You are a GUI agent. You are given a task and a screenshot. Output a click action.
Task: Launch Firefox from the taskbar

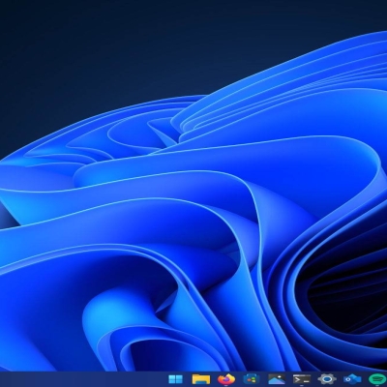pyautogui.click(x=226, y=379)
